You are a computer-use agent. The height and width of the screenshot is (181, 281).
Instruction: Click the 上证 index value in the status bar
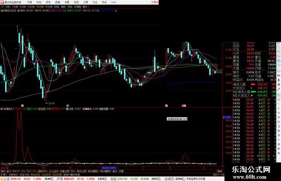(x=15, y=179)
